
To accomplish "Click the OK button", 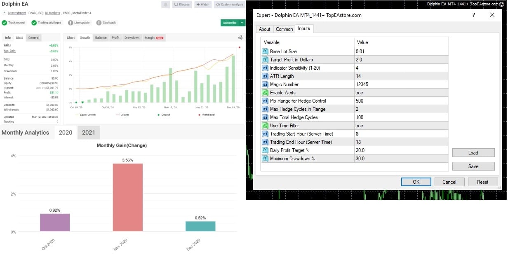I will tap(416, 182).
